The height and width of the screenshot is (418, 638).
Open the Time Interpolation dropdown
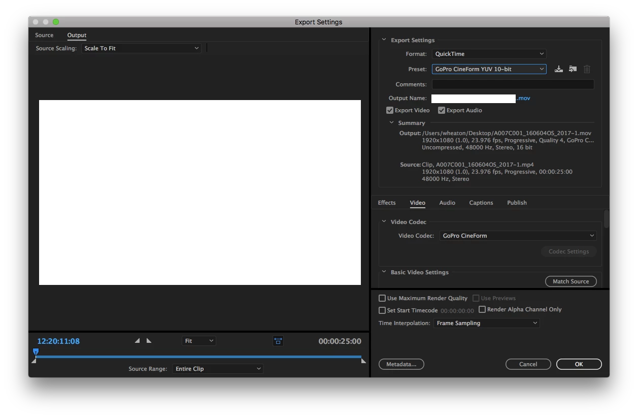click(486, 323)
